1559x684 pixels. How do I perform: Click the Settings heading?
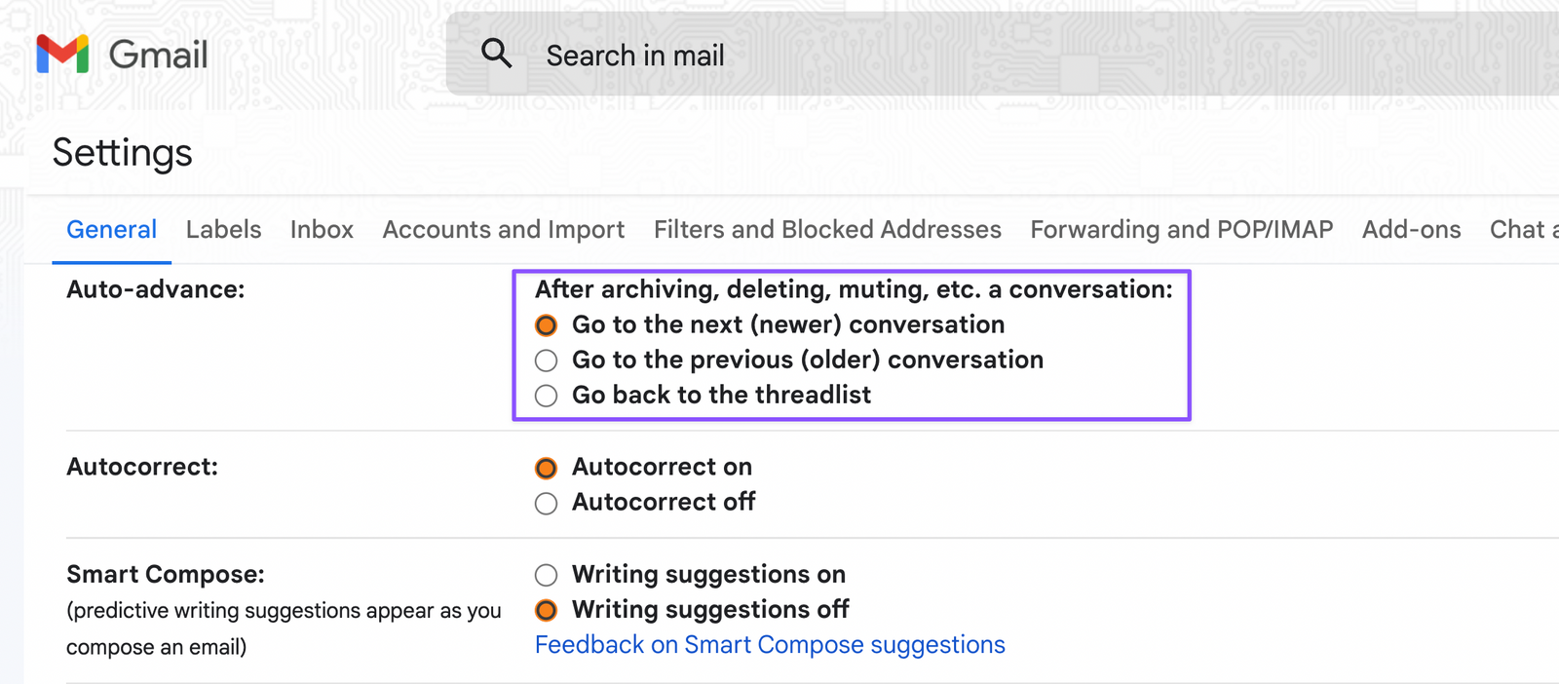click(122, 152)
